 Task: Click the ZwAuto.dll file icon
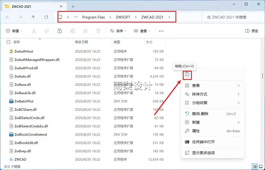[11, 76]
